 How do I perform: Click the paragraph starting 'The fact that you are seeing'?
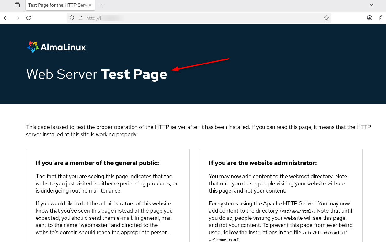click(107, 183)
